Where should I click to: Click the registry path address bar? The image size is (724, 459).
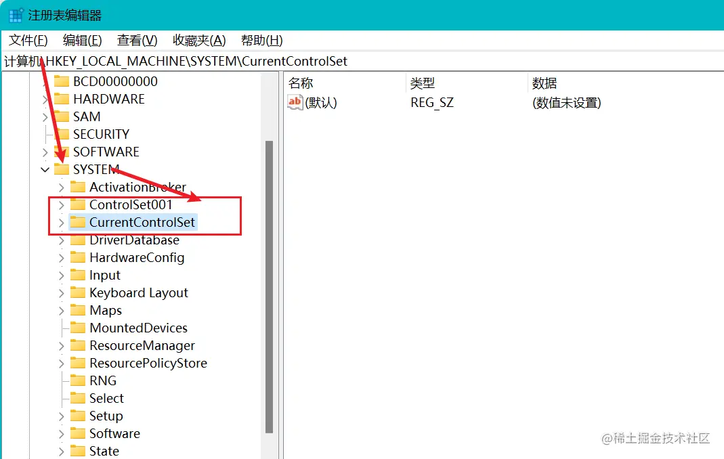pyautogui.click(x=362, y=62)
